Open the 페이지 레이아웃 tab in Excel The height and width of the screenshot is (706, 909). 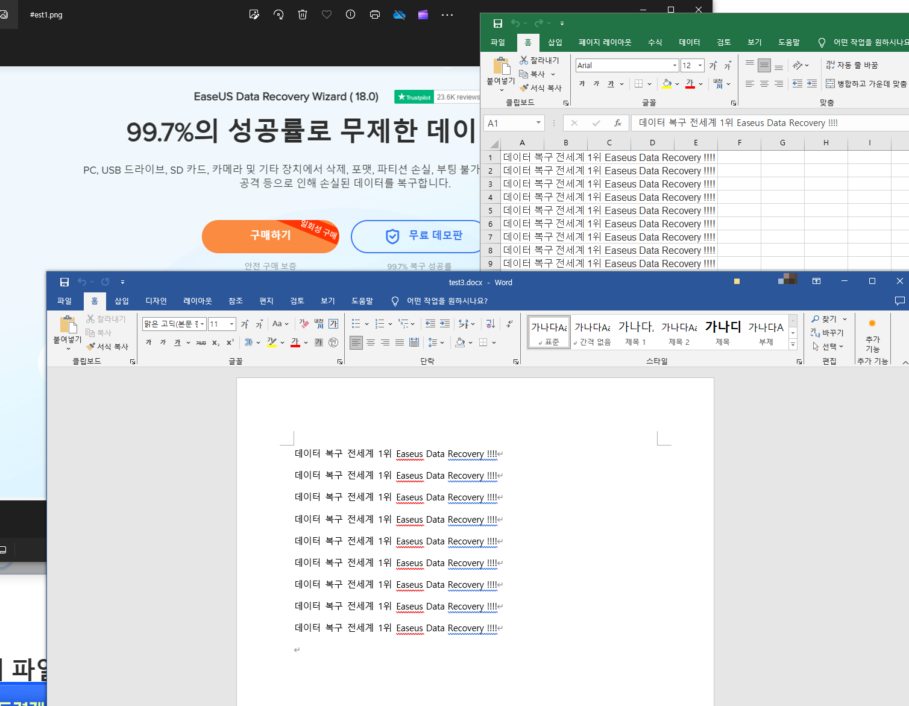[x=605, y=42]
